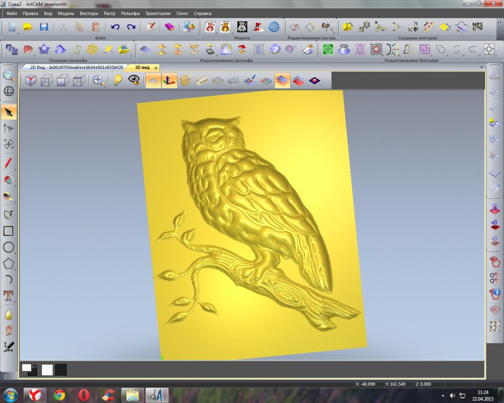The height and width of the screenshot is (403, 504).
Task: Select the purple star shape relief tool
Action: pyautogui.click(x=44, y=49)
